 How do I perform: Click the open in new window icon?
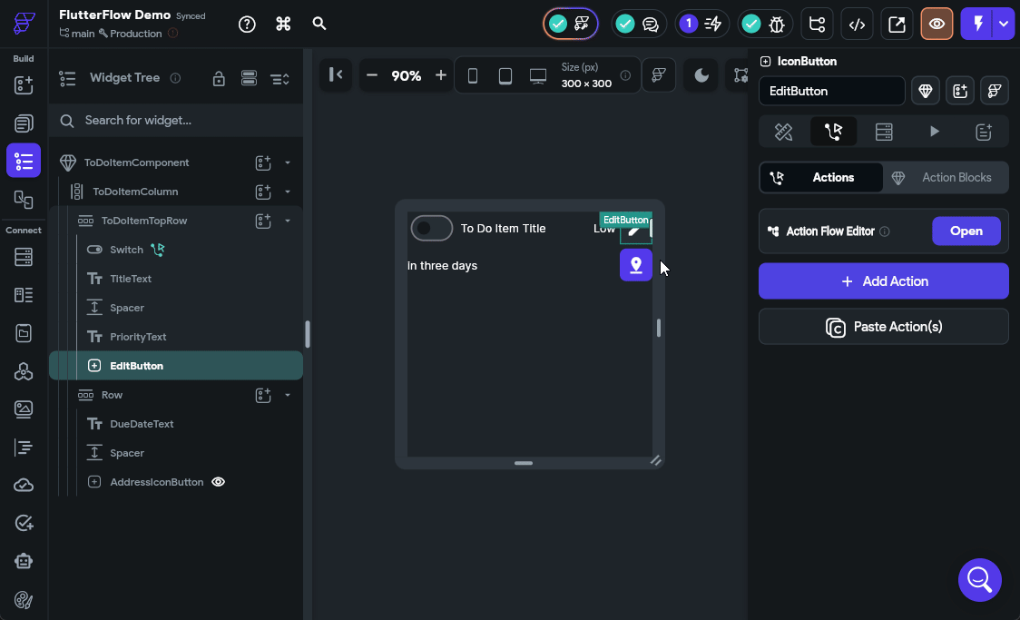(897, 25)
